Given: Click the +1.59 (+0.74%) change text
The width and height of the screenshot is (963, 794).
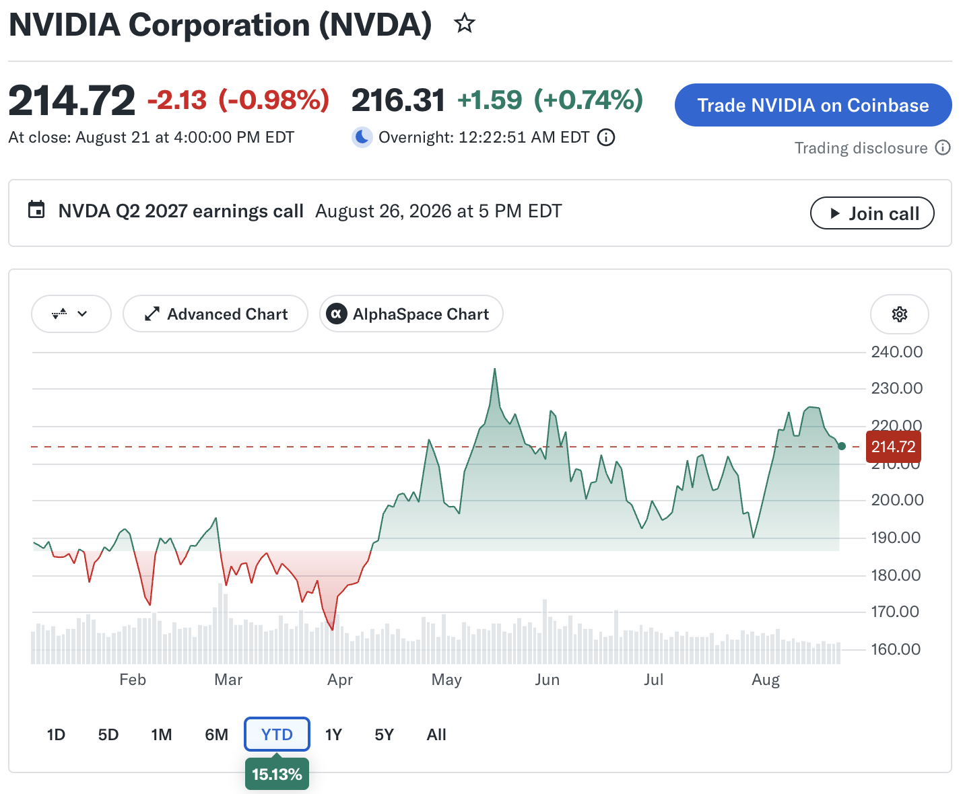Looking at the screenshot, I should coord(550,100).
